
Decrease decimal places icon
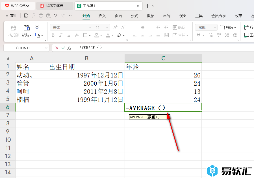coord(235,35)
